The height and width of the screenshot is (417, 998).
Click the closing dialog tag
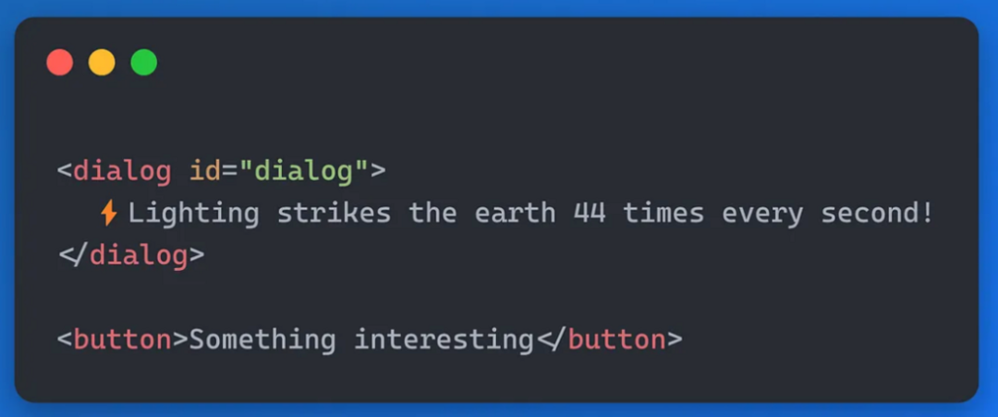click(x=132, y=256)
